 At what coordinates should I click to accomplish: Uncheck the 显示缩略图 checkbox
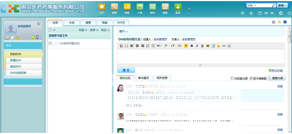(251, 78)
